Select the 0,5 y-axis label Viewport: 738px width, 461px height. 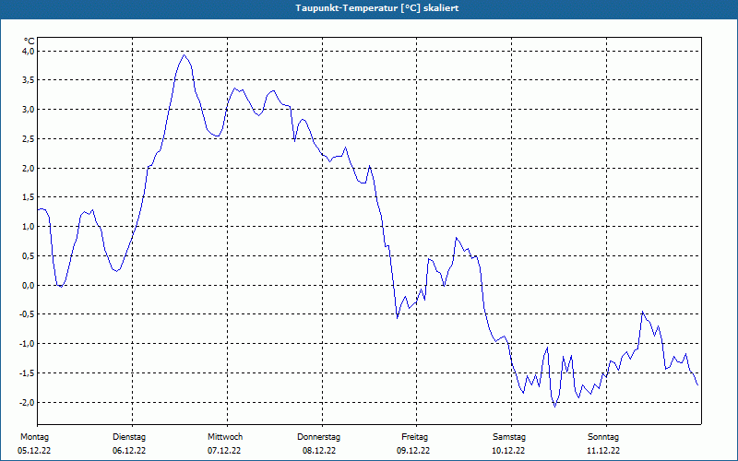28,256
